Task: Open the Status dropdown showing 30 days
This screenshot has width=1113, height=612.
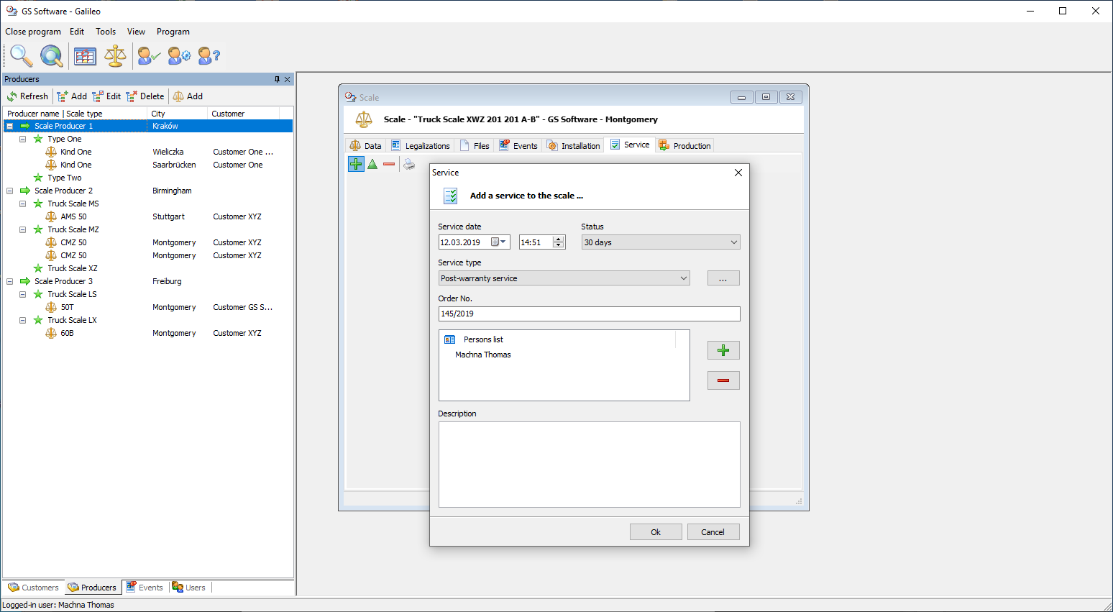Action: coord(660,242)
